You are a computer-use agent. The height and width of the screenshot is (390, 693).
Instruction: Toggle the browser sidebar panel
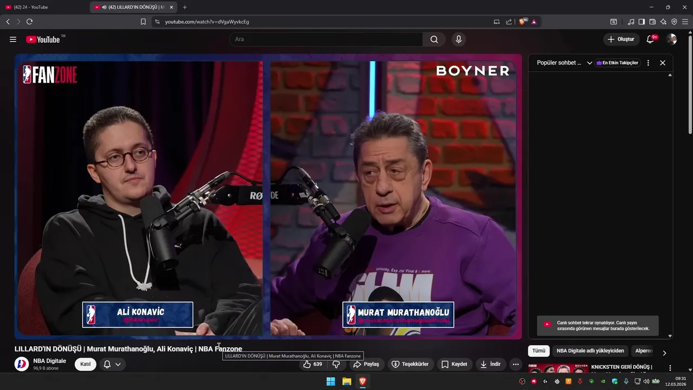click(x=642, y=22)
